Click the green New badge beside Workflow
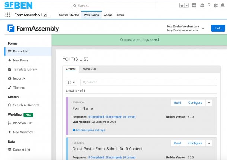This screenshot has height=160, width=227. click(28, 115)
